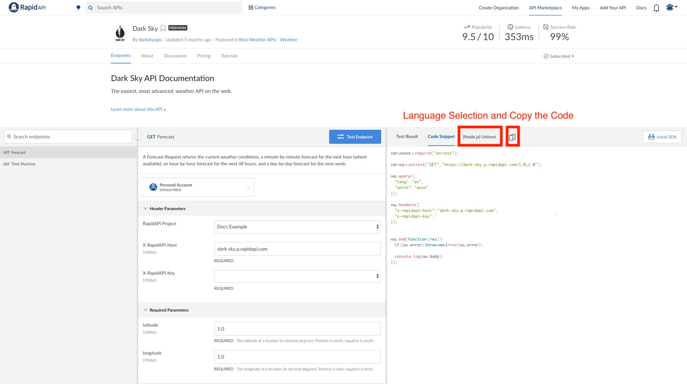Open the (Node.js) Unirest language dropdown
Viewport: 687px width, 384px height.
point(480,137)
